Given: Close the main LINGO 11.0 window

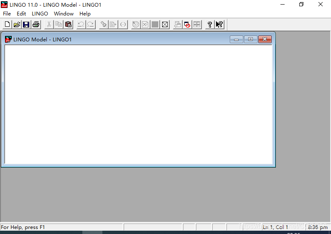Looking at the screenshot, I should pos(321,5).
